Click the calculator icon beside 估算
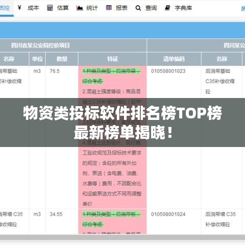 coord(50,8)
